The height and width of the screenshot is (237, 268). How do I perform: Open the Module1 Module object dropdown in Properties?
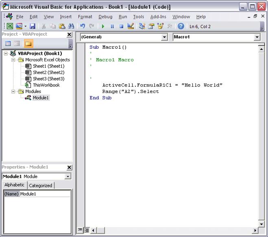click(x=68, y=176)
